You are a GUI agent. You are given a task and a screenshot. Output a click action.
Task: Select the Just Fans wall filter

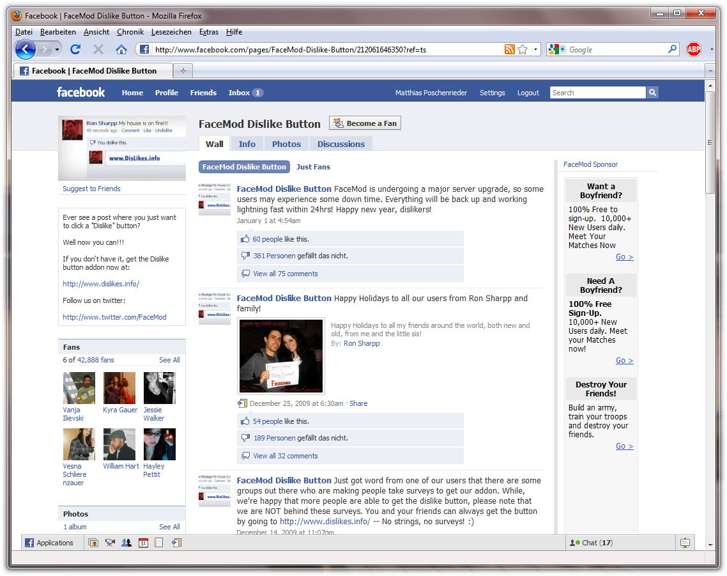313,167
